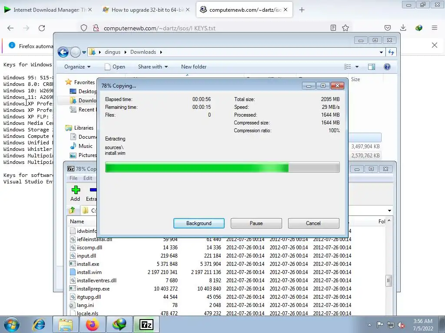
Task: Open Share with dropdown
Action: point(153,67)
